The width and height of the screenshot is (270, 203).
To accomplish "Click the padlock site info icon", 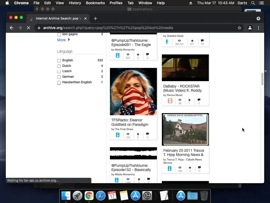I will click(39, 28).
